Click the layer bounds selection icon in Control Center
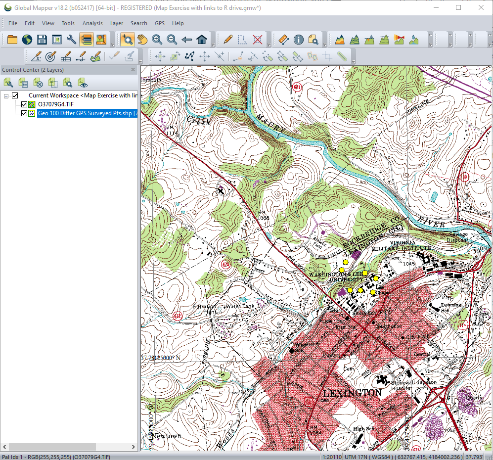The width and height of the screenshot is (493, 460). tap(53, 83)
